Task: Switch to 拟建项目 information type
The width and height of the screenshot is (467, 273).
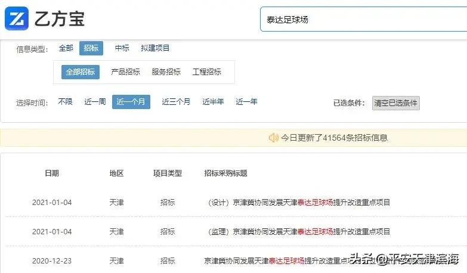Action: point(155,48)
